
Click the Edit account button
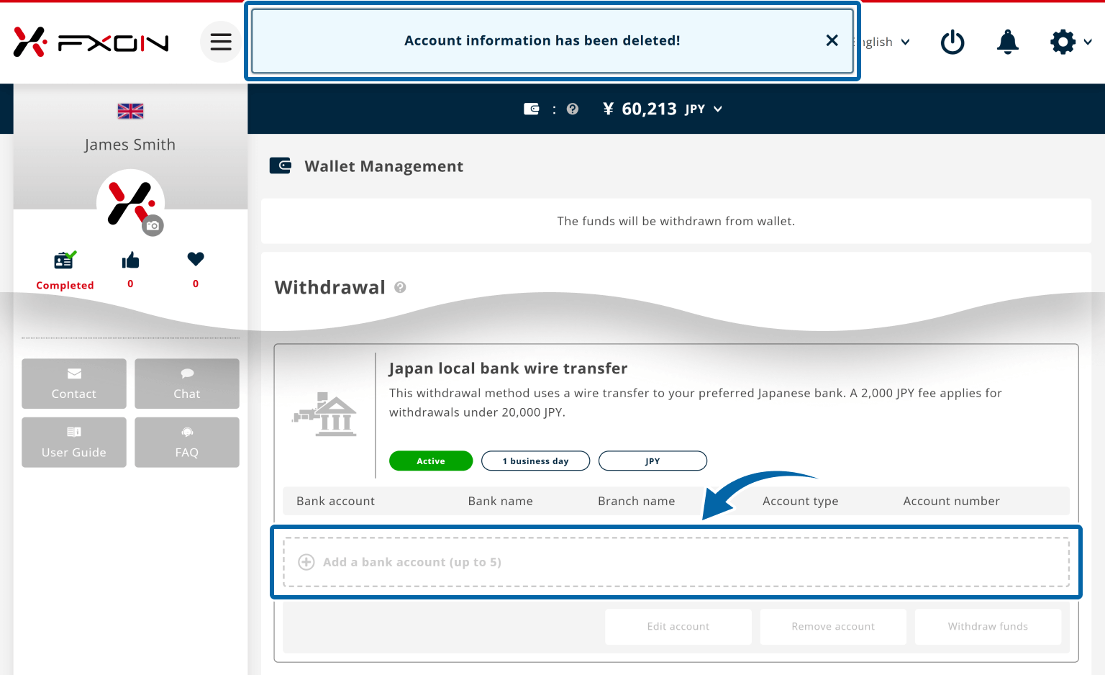coord(678,627)
